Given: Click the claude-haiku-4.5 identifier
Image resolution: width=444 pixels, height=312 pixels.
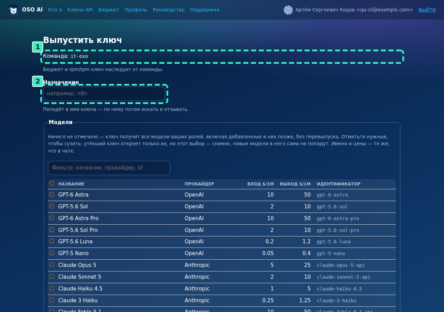Looking at the screenshot, I should pyautogui.click(x=339, y=289).
